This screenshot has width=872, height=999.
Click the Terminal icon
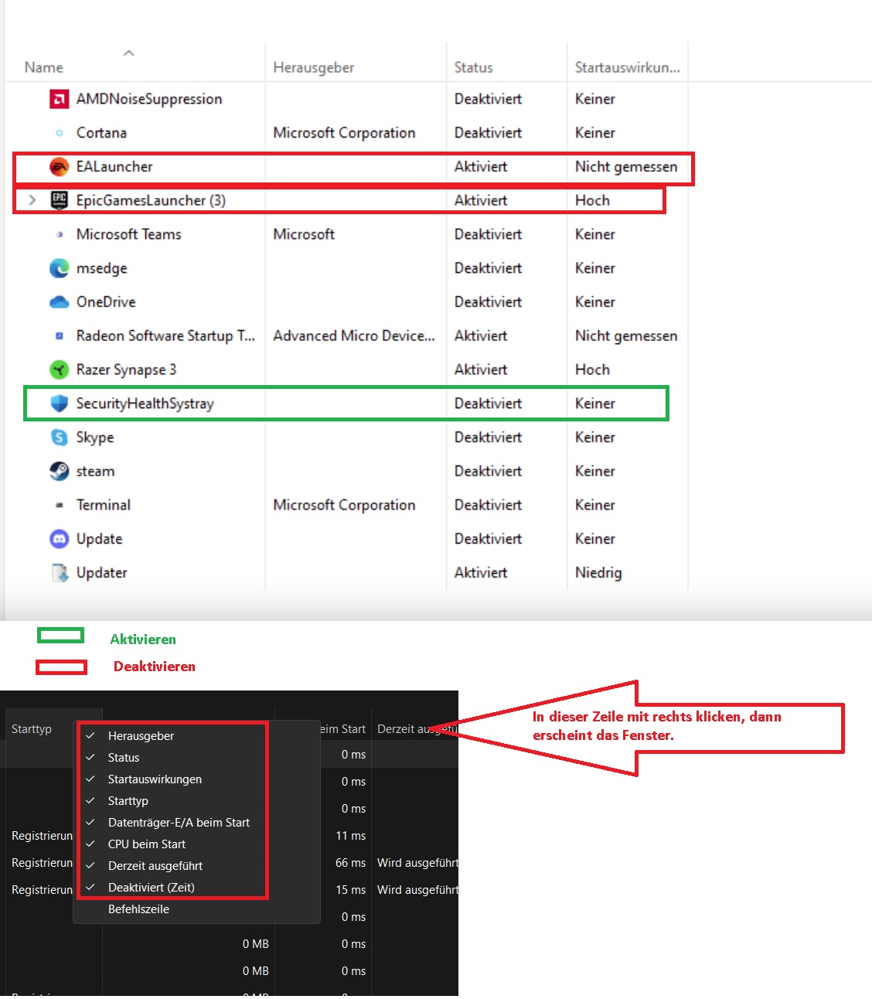coord(59,505)
